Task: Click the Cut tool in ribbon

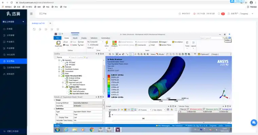Action: [66, 42]
